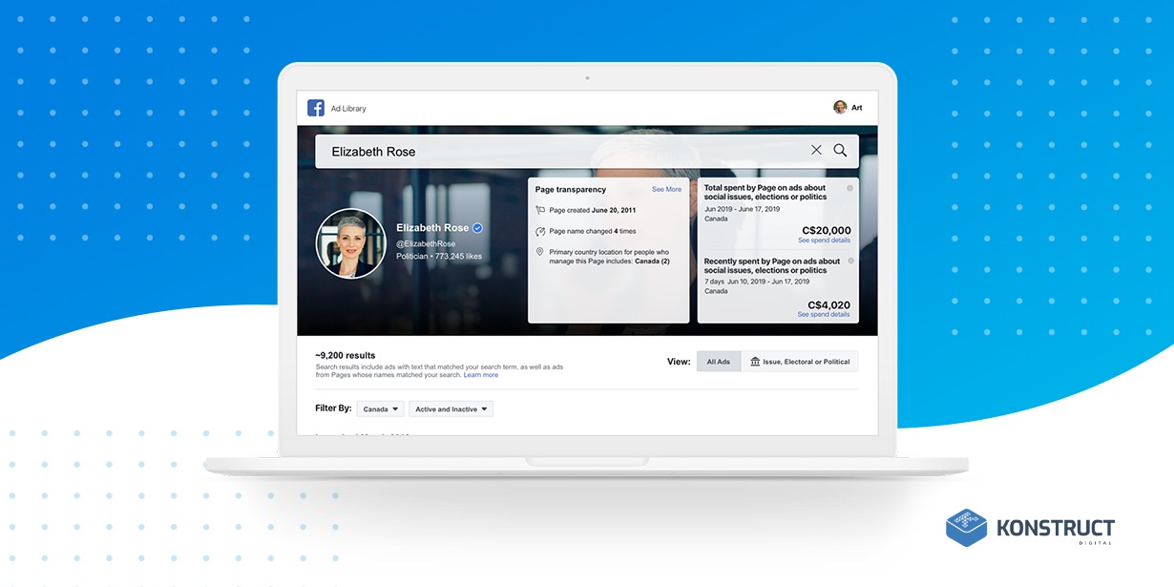Viewport: 1174px width, 587px height.
Task: Open Elizabeth Rose profile photo
Action: [x=351, y=243]
